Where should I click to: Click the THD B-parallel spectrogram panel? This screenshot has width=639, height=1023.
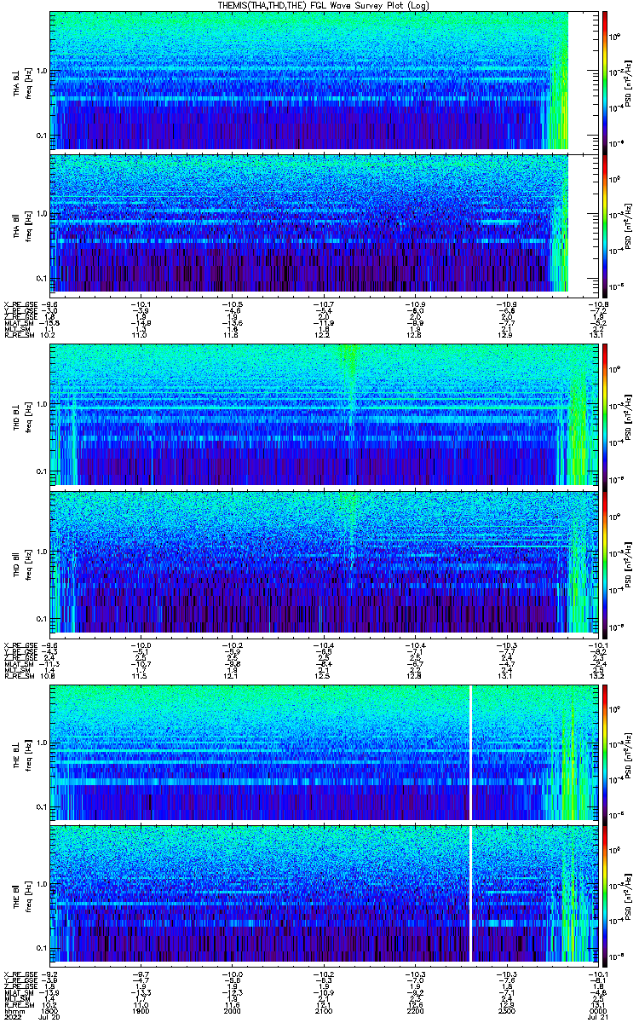(x=325, y=561)
